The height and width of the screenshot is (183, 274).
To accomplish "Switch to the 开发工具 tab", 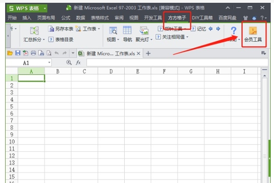I will (x=153, y=18).
